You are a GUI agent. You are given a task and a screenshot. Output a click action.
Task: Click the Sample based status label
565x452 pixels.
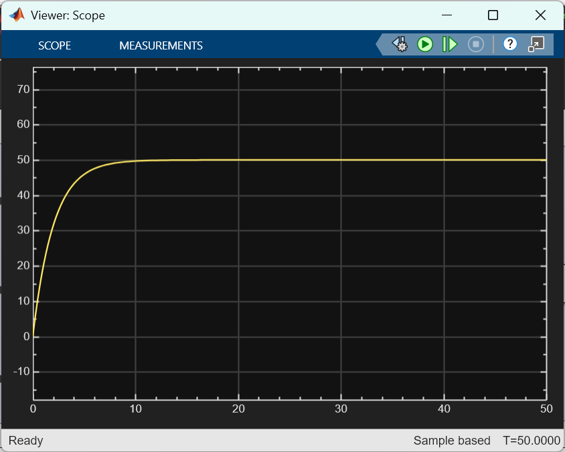[452, 441]
